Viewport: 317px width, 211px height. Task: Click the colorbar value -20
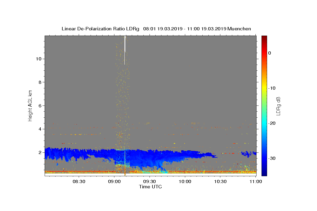coord(272,123)
